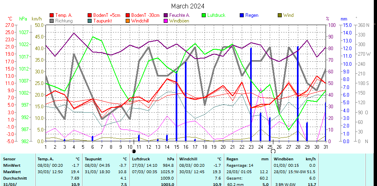Click the teal Taupunkt legend swatch
Viewport: 377px width, 186px height.
pos(90,21)
